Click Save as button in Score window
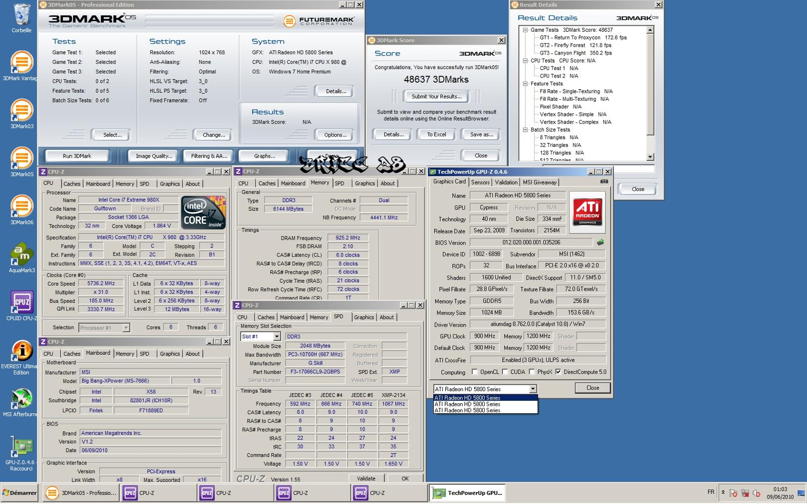 click(481, 135)
